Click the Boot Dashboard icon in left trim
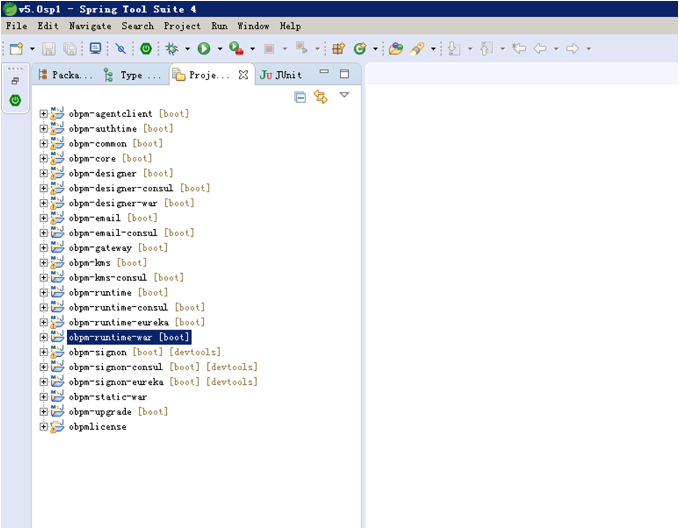Image resolution: width=679 pixels, height=529 pixels. coord(15,100)
